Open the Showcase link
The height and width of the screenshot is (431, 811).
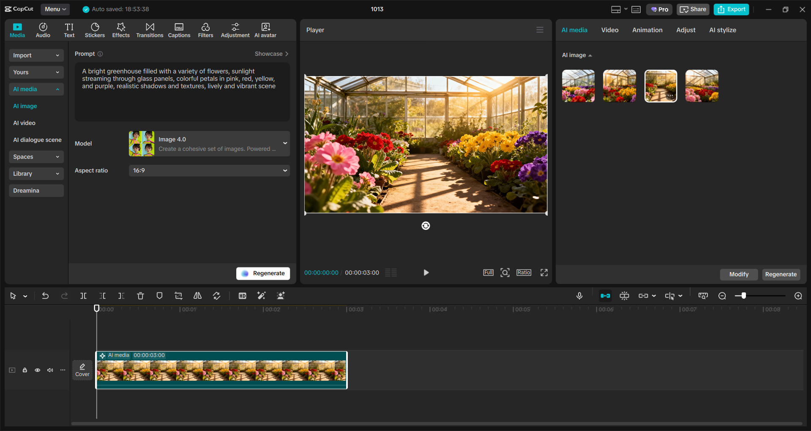click(271, 54)
